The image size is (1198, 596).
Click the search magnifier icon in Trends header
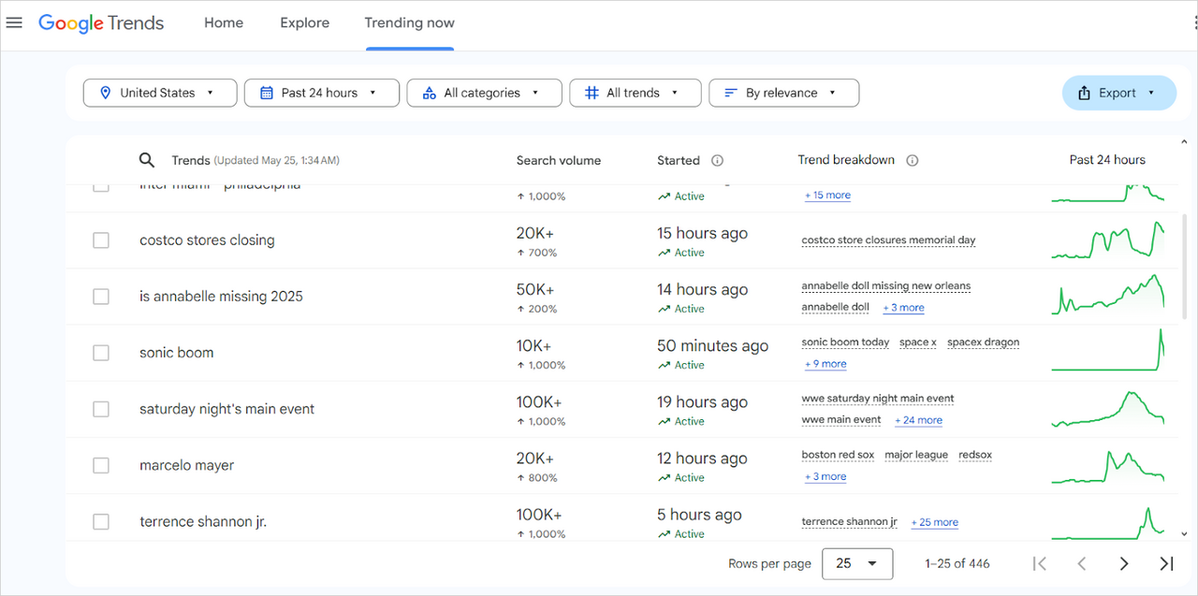(147, 160)
